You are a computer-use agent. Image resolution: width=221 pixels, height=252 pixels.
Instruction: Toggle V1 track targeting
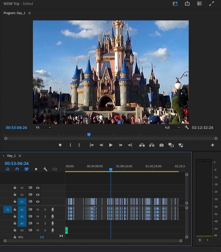click(22, 202)
